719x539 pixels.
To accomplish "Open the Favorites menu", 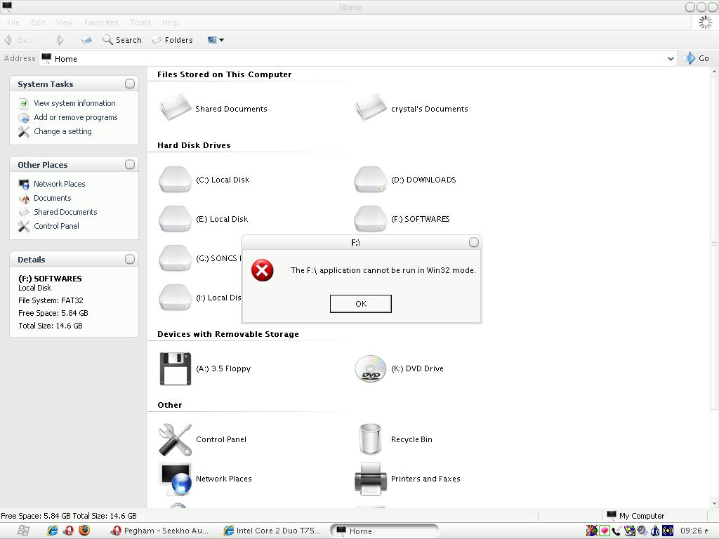I will [x=101, y=22].
